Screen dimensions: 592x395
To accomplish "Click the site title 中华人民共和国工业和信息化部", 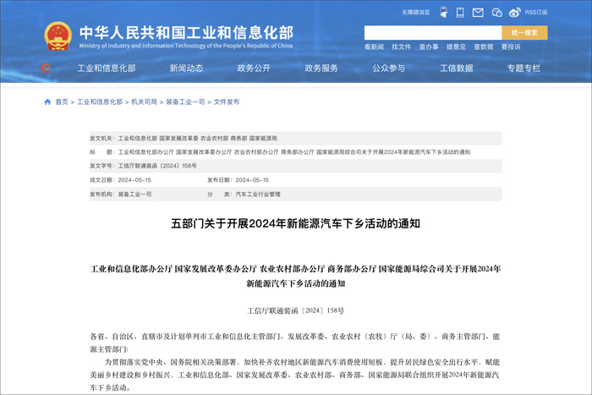I will (186, 33).
